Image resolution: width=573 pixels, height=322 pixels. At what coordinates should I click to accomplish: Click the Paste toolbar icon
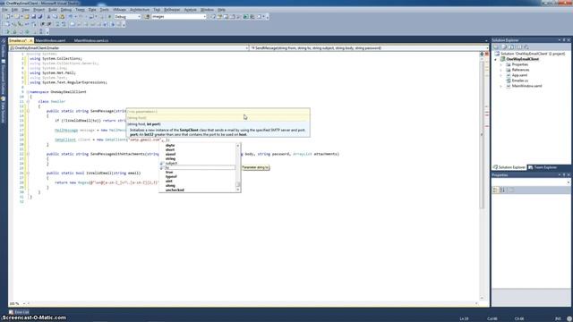coord(62,17)
